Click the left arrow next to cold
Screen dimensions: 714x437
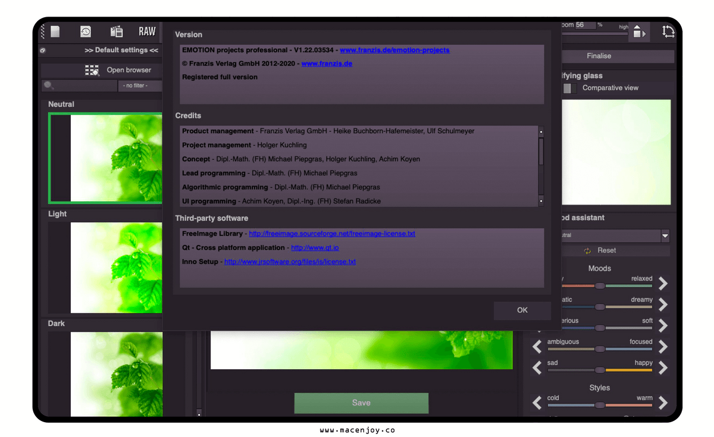537,403
